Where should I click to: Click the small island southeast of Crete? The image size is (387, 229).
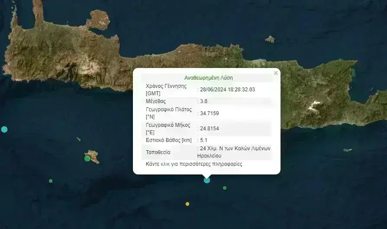(348, 150)
